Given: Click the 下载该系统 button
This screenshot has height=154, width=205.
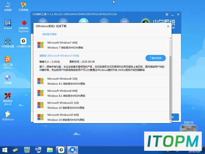Looking at the screenshot, I should [156, 58].
